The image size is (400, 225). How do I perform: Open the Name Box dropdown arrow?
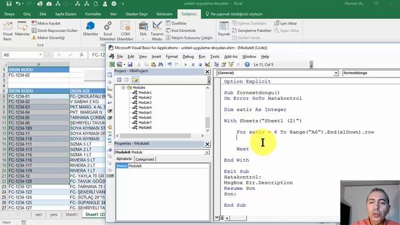(40, 55)
